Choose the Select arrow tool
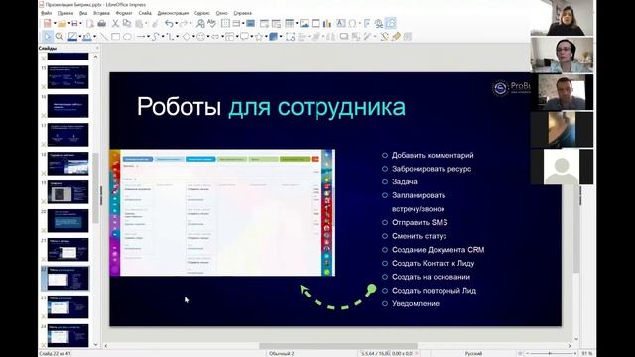The width and height of the screenshot is (635, 357). tap(47, 37)
